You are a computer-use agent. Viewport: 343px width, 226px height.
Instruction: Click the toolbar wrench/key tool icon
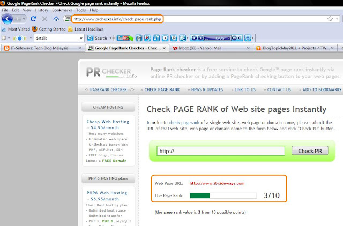(x=174, y=38)
